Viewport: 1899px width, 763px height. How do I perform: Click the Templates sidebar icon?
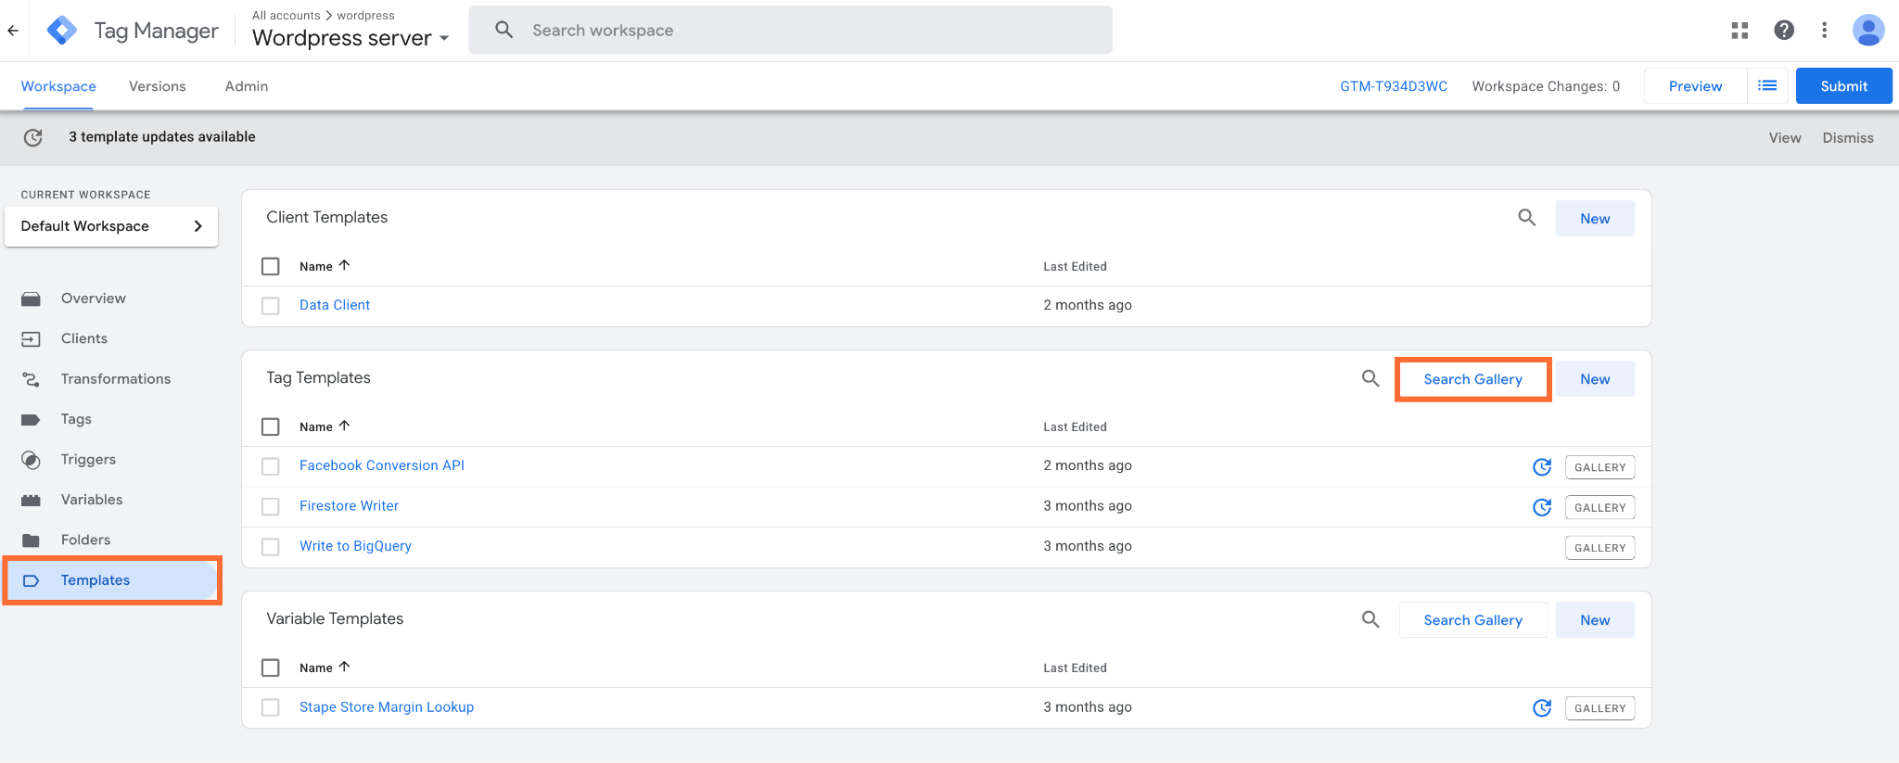coord(31,580)
